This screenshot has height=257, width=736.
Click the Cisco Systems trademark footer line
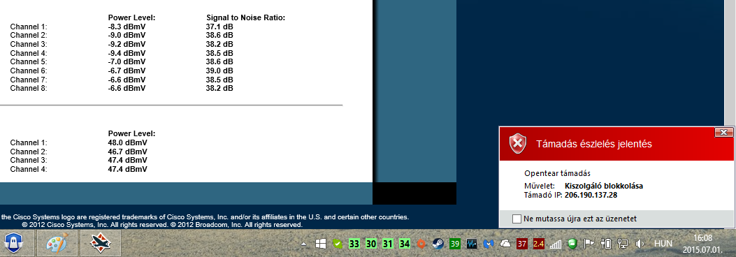tap(205, 217)
